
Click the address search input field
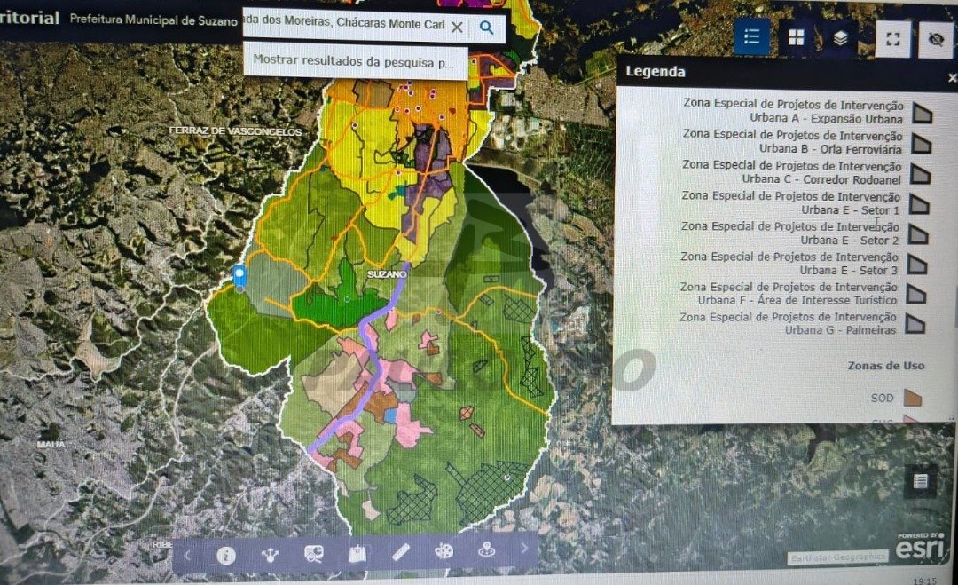pyautogui.click(x=346, y=25)
